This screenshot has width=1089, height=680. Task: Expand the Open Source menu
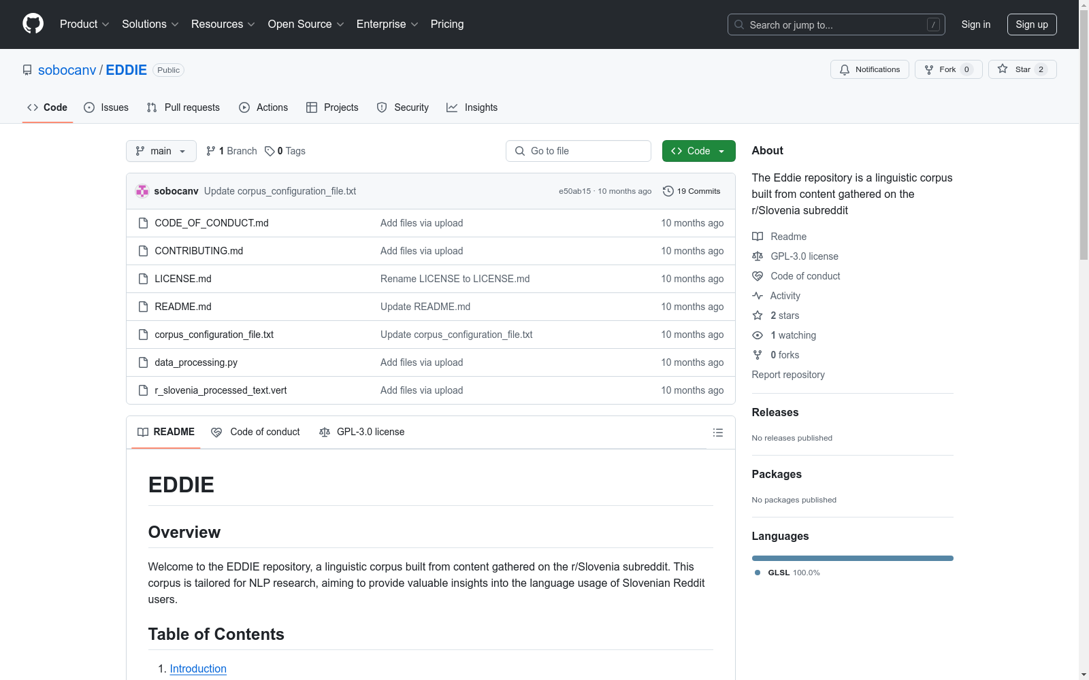(306, 24)
